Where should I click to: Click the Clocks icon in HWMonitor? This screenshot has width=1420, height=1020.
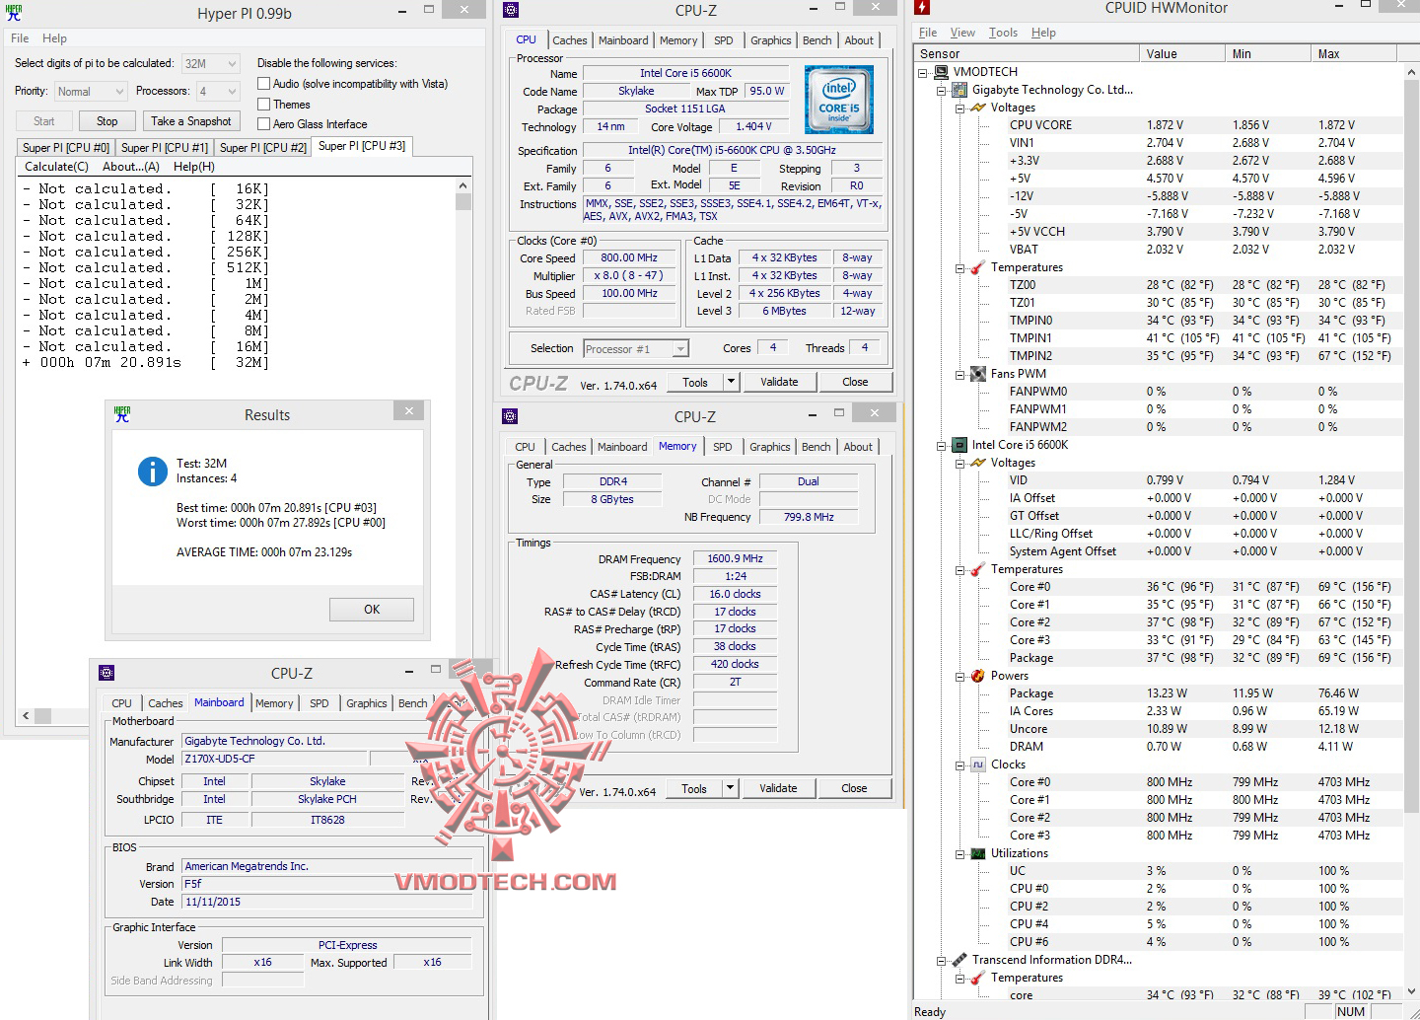[x=978, y=765]
